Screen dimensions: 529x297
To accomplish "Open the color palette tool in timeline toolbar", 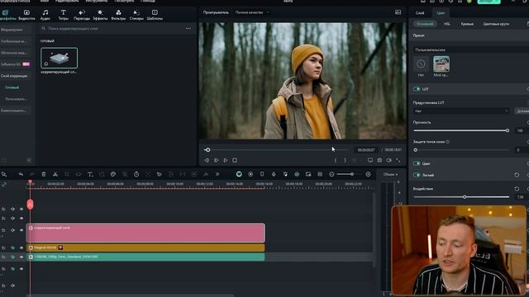I will (113, 174).
